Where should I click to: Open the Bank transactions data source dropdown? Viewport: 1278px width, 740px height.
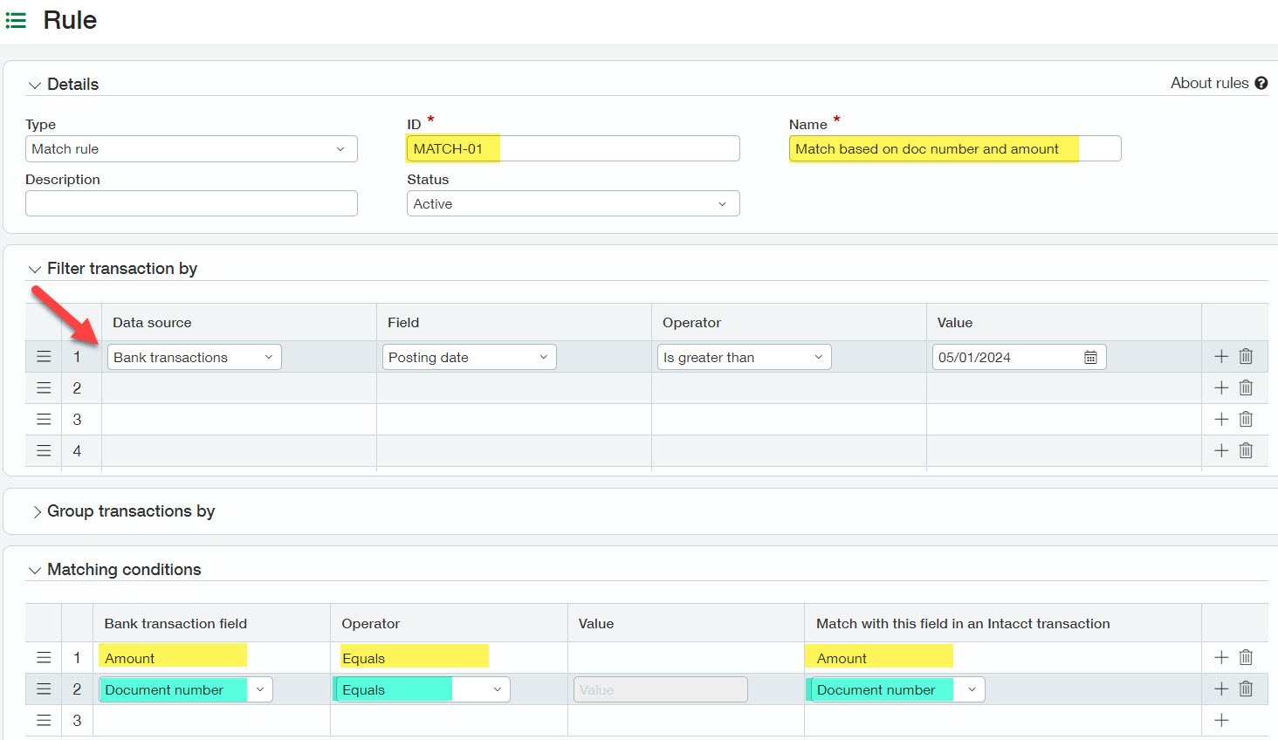(x=194, y=357)
